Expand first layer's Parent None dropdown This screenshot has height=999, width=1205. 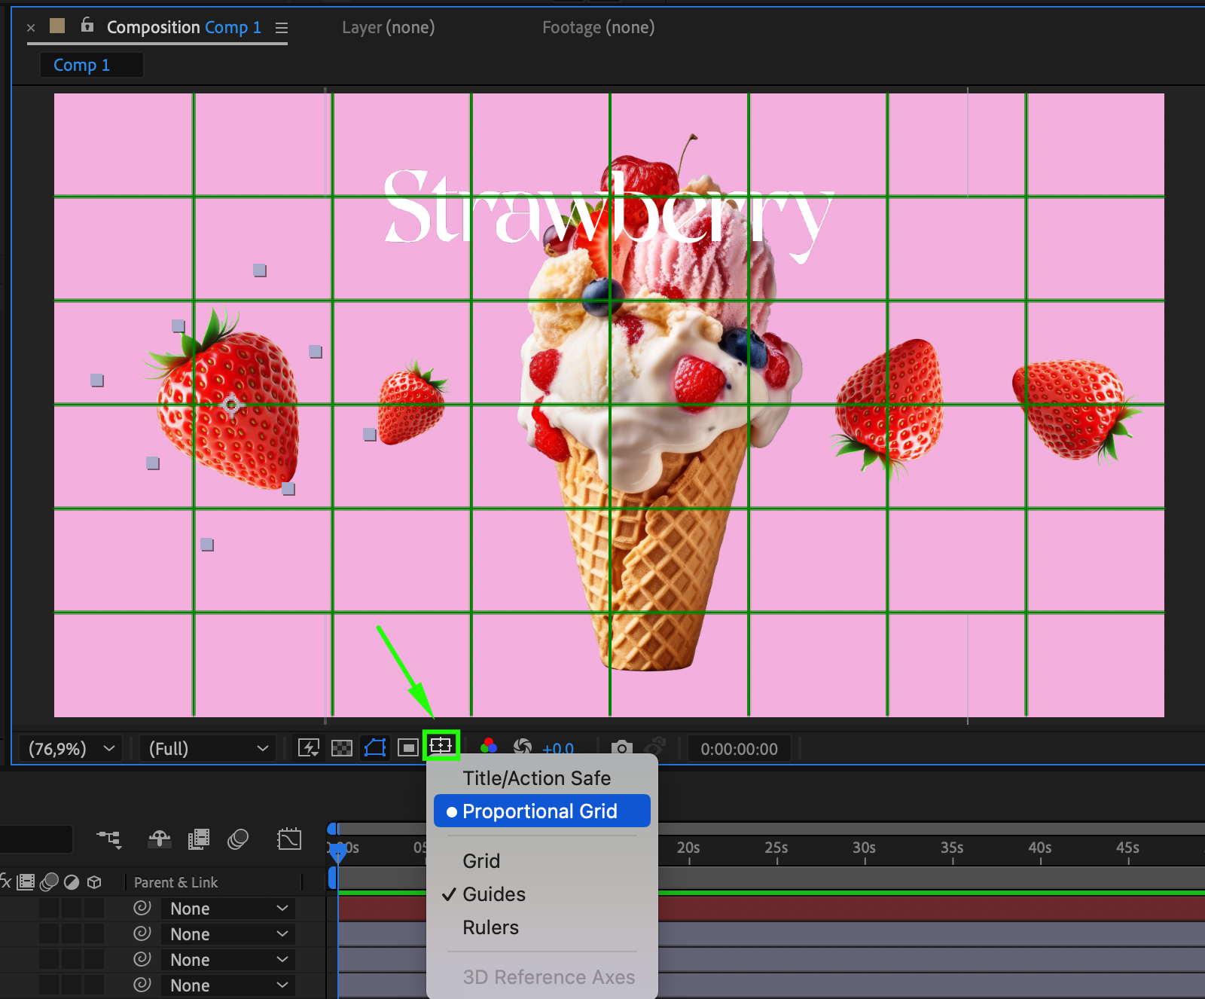(228, 909)
